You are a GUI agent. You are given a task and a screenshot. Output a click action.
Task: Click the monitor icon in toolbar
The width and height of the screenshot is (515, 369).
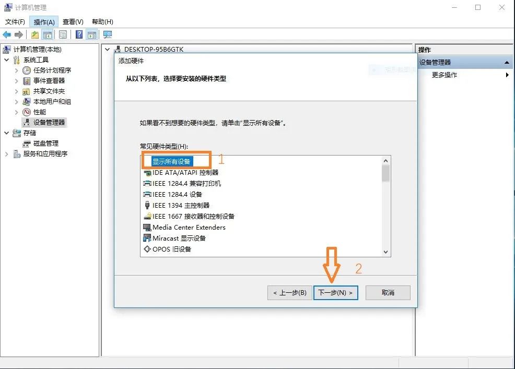(x=108, y=34)
